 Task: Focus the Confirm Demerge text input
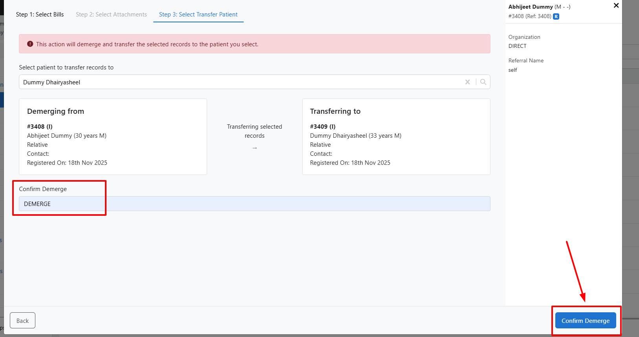pos(255,204)
